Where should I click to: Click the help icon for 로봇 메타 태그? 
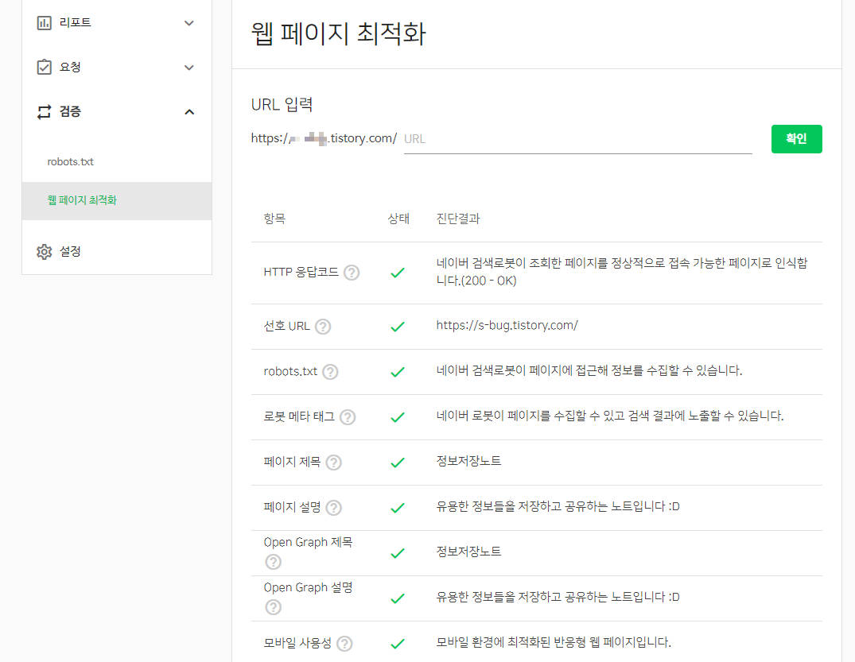click(x=348, y=416)
